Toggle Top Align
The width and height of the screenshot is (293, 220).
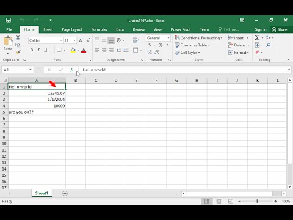(97, 40)
